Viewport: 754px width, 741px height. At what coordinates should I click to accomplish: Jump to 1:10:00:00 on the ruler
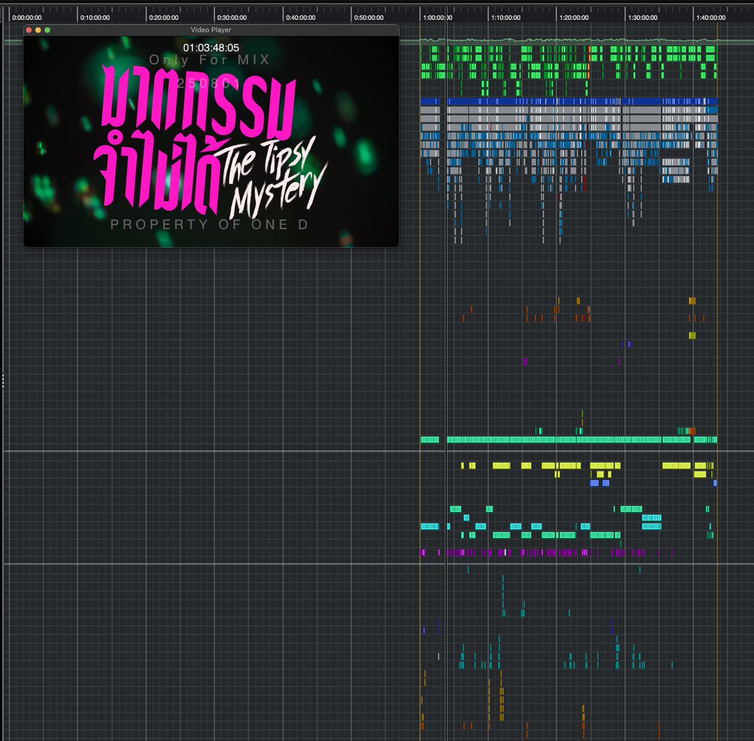pos(506,18)
